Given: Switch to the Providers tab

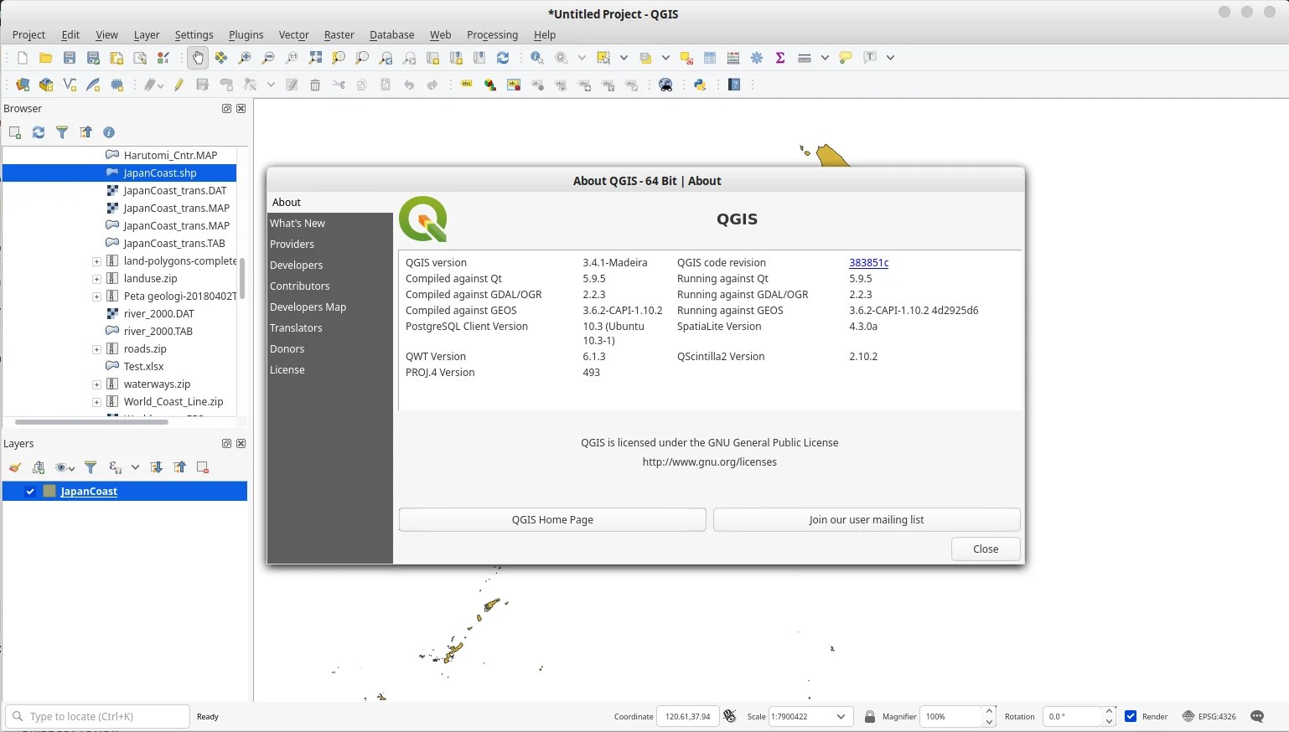Looking at the screenshot, I should (329, 245).
